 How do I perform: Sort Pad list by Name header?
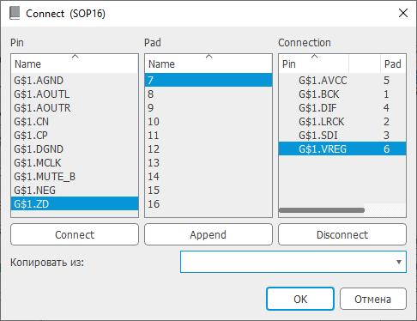[208, 64]
